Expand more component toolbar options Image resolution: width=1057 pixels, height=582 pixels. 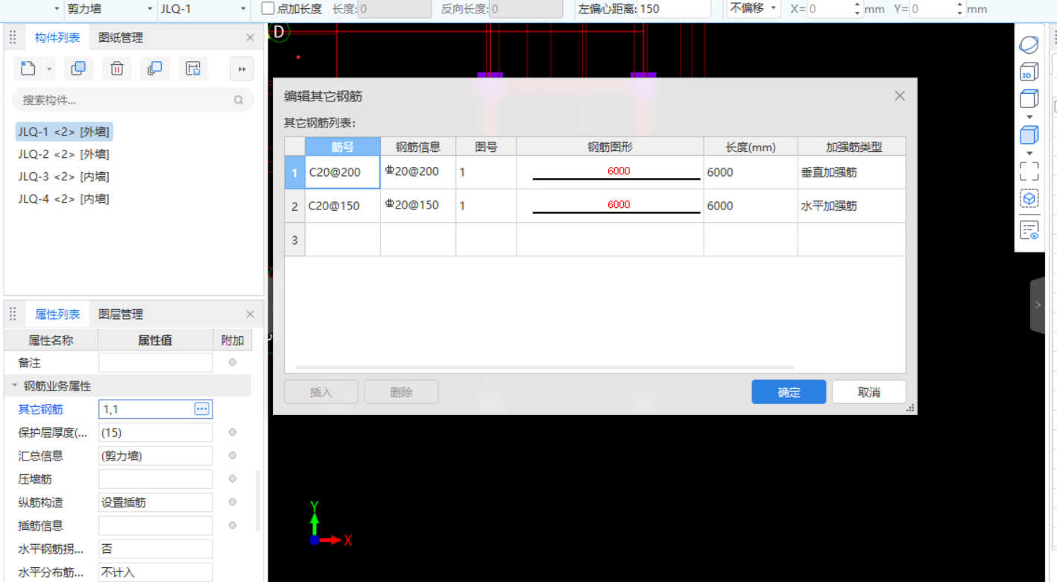pos(242,69)
